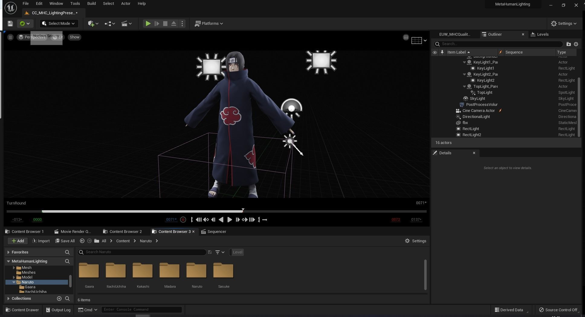Play the sequence in reverse
The height and width of the screenshot is (317, 585).
pyautogui.click(x=221, y=220)
